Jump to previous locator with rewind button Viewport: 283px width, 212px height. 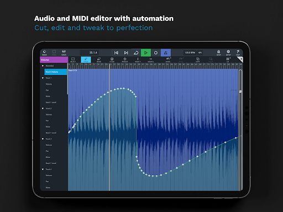(x=116, y=53)
